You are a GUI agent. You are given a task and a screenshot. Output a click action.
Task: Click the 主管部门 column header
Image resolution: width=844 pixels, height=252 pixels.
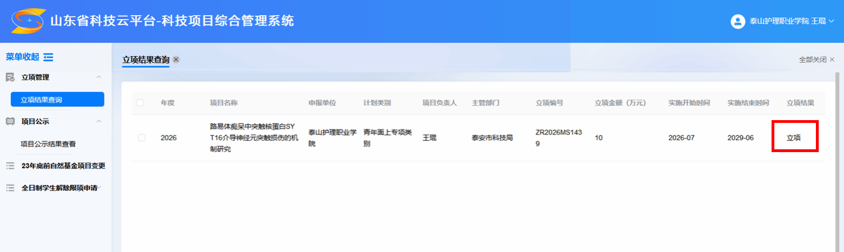click(485, 103)
